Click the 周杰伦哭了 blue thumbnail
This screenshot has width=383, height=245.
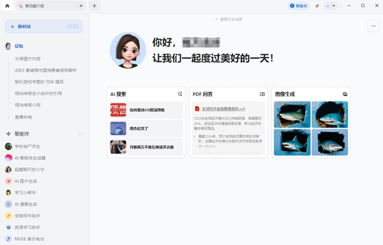[118, 128]
